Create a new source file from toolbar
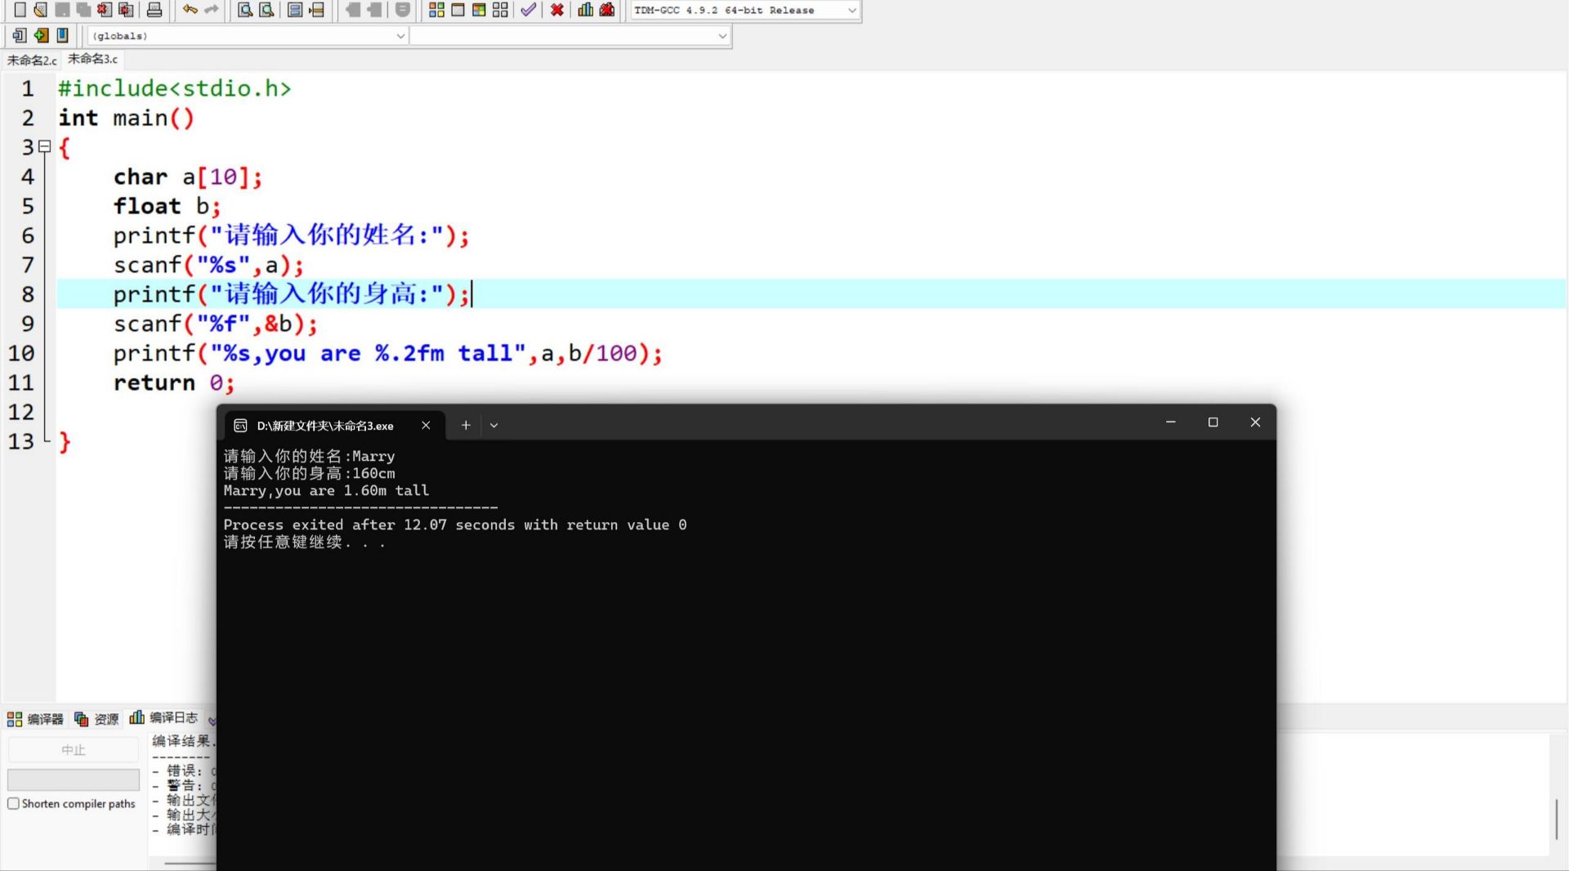The image size is (1569, 871). (x=20, y=10)
